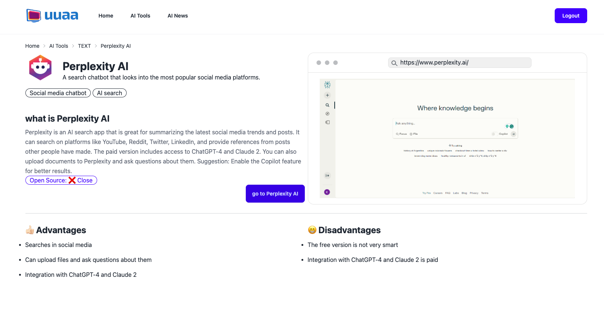Click the red X Close icon
604x319 pixels.
click(72, 181)
